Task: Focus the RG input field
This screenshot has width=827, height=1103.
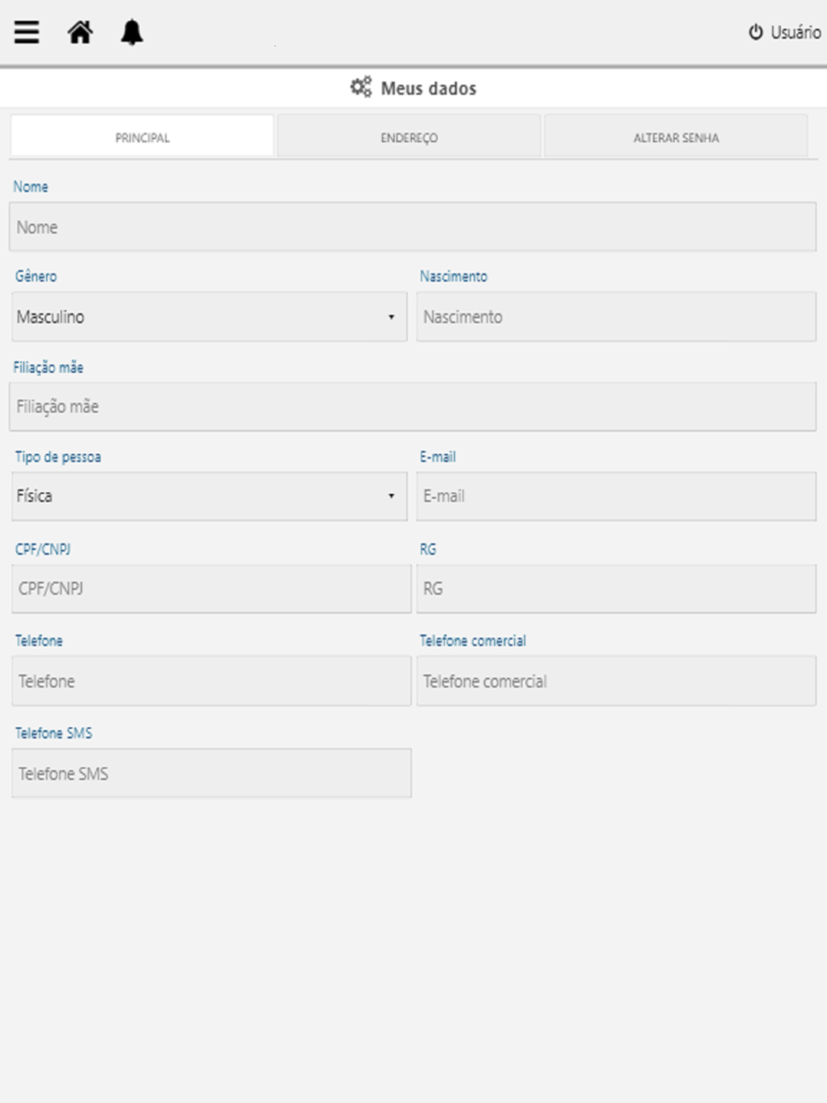Action: (616, 589)
